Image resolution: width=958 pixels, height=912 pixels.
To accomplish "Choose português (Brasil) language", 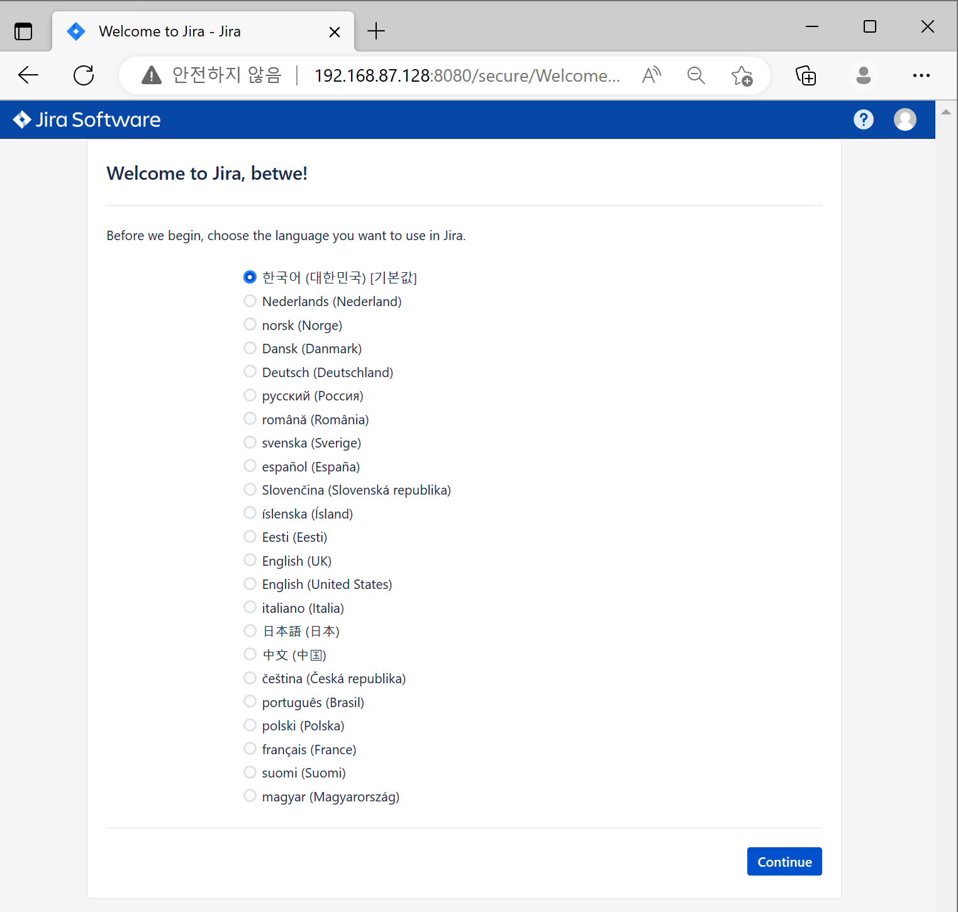I will [250, 701].
